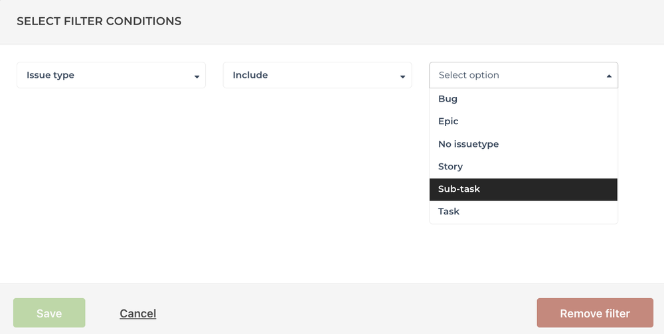The image size is (664, 334).
Task: Click the Select Filter Conditions heading
Action: click(x=99, y=21)
